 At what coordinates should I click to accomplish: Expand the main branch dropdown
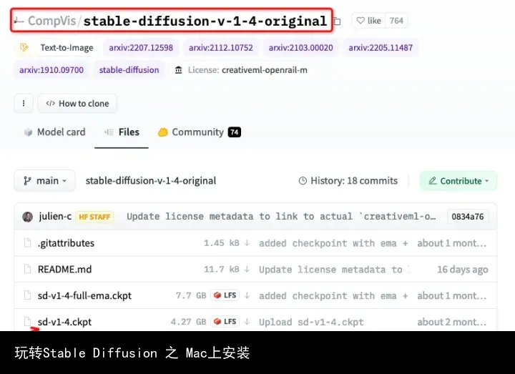click(x=44, y=181)
